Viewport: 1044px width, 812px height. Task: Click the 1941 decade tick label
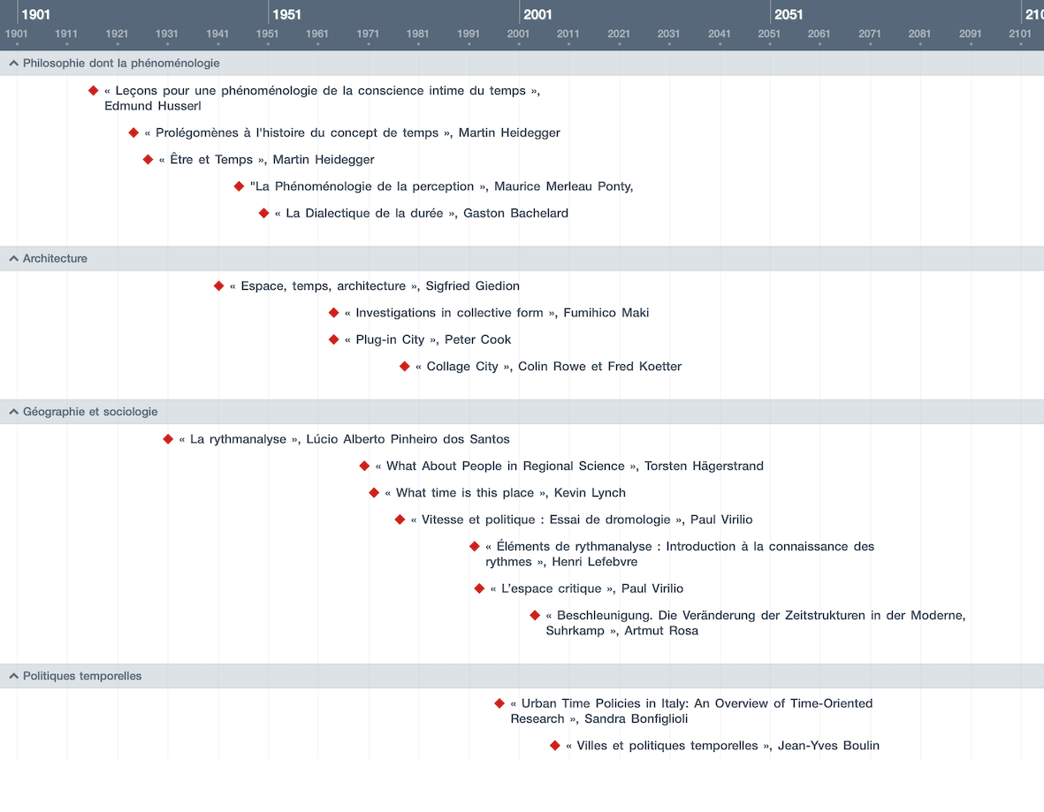click(x=217, y=34)
